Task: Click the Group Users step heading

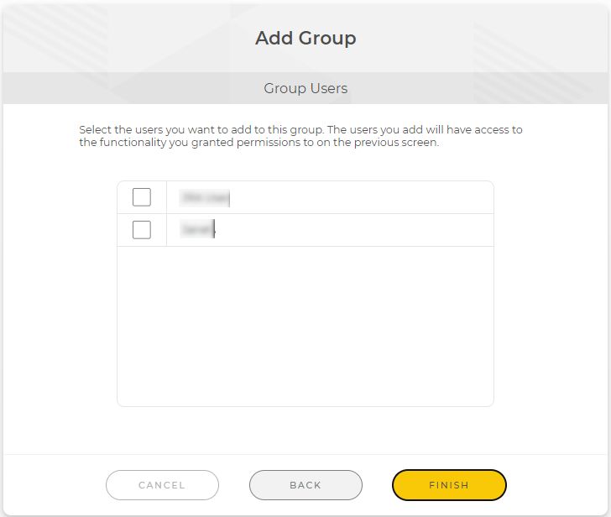Action: [305, 88]
